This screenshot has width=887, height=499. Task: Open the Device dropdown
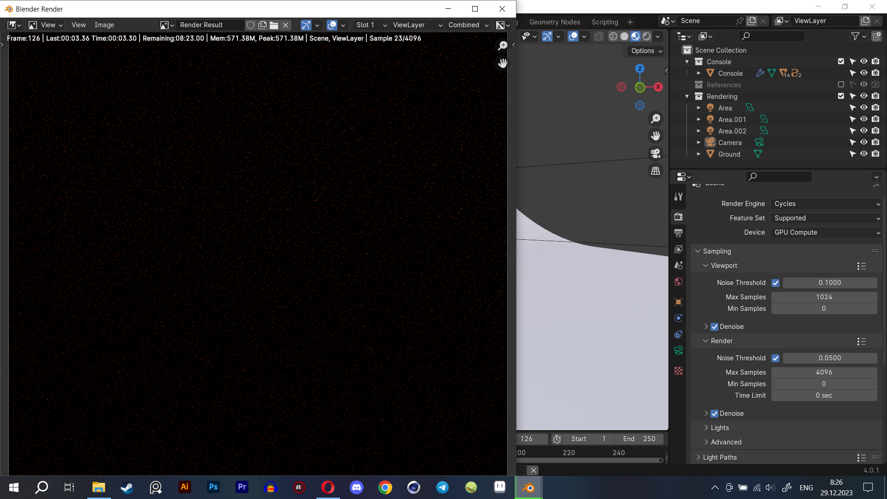826,232
